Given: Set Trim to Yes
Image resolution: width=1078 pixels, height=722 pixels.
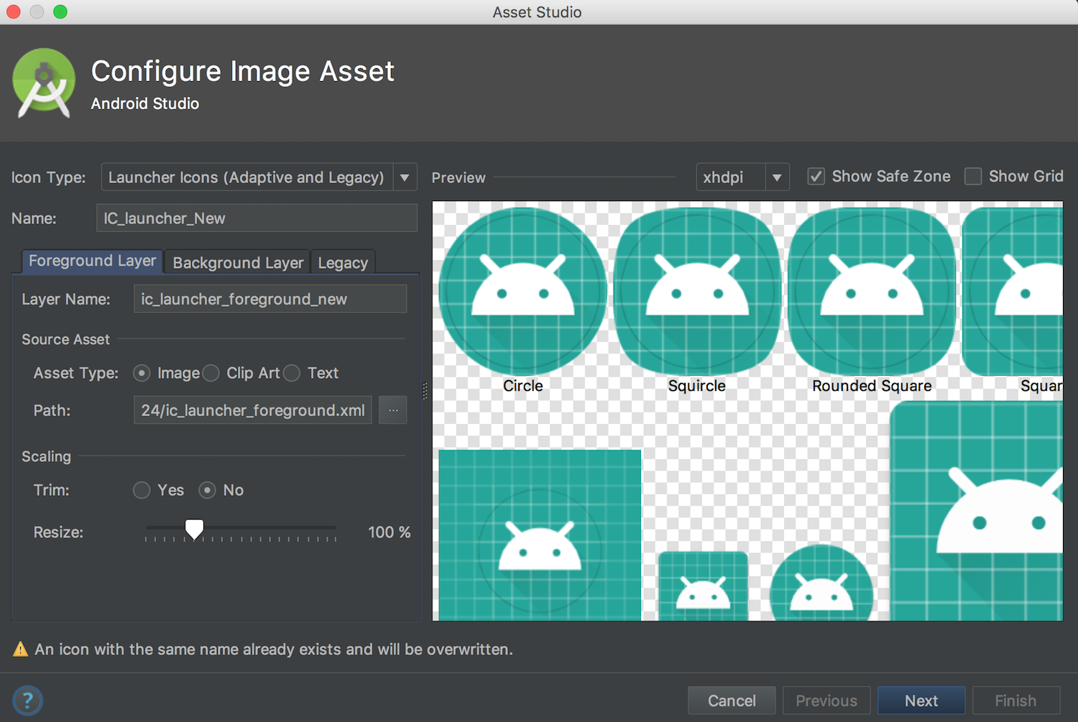Looking at the screenshot, I should tap(142, 490).
